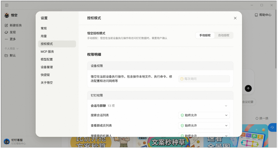The width and height of the screenshot is (278, 149).
Task: Click the 搜索会话列表 row label
Action: point(100,115)
